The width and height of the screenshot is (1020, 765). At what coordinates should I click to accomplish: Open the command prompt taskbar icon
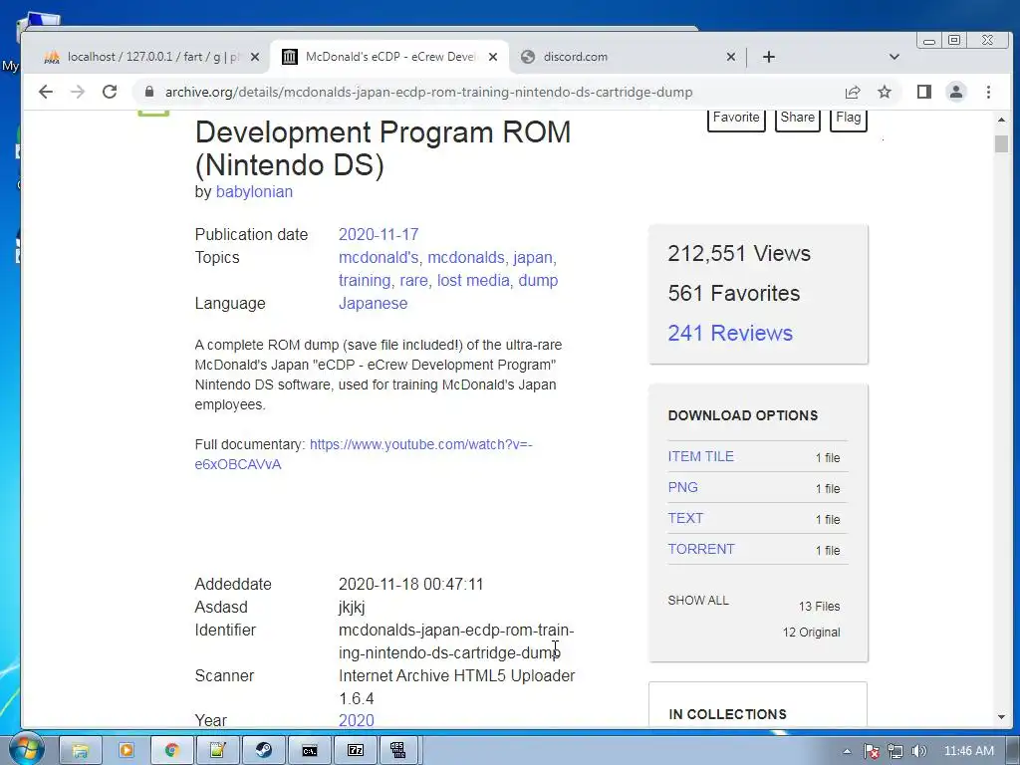[x=310, y=751]
